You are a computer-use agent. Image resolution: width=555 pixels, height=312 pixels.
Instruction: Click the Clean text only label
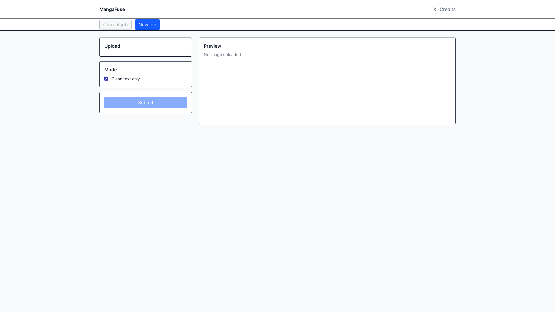126,79
